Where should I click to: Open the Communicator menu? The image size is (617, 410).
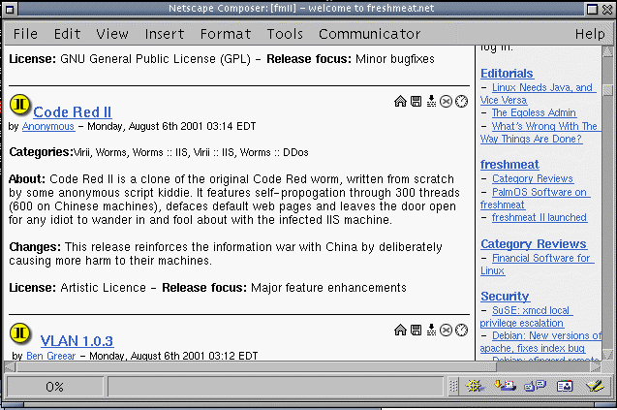pos(369,34)
